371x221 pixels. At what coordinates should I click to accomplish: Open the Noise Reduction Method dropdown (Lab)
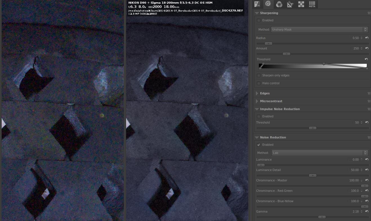pyautogui.click(x=320, y=153)
